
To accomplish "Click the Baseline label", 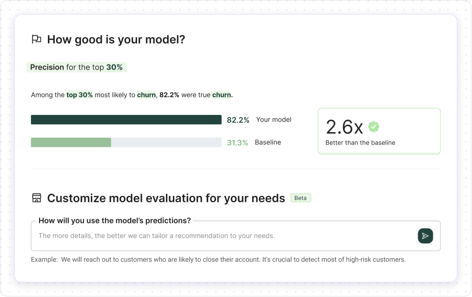I will click(268, 142).
